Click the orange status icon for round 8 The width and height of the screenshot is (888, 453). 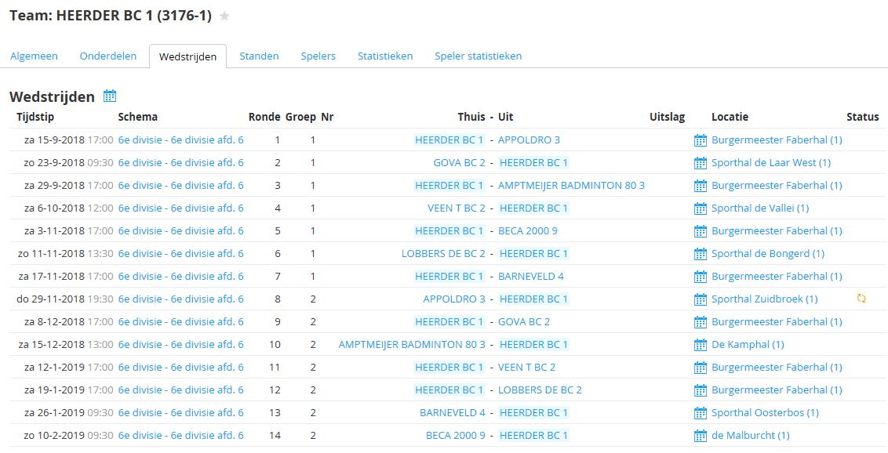[861, 299]
